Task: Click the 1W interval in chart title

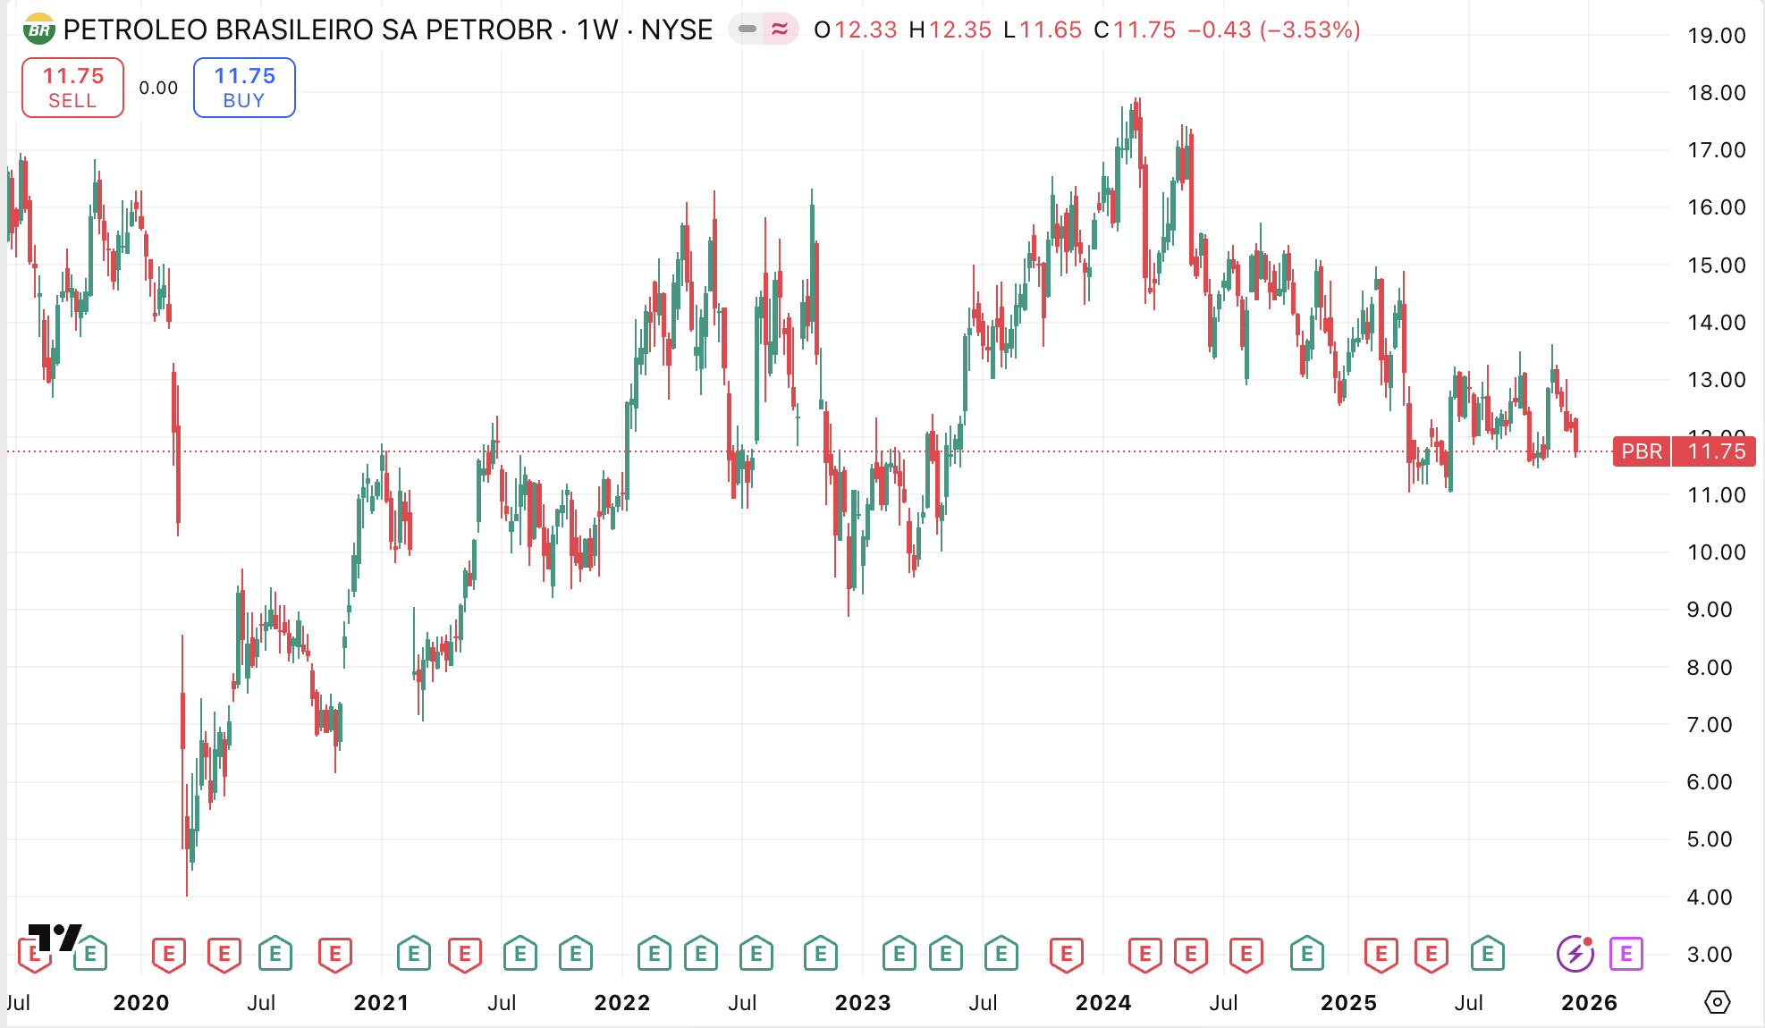Action: (x=597, y=29)
